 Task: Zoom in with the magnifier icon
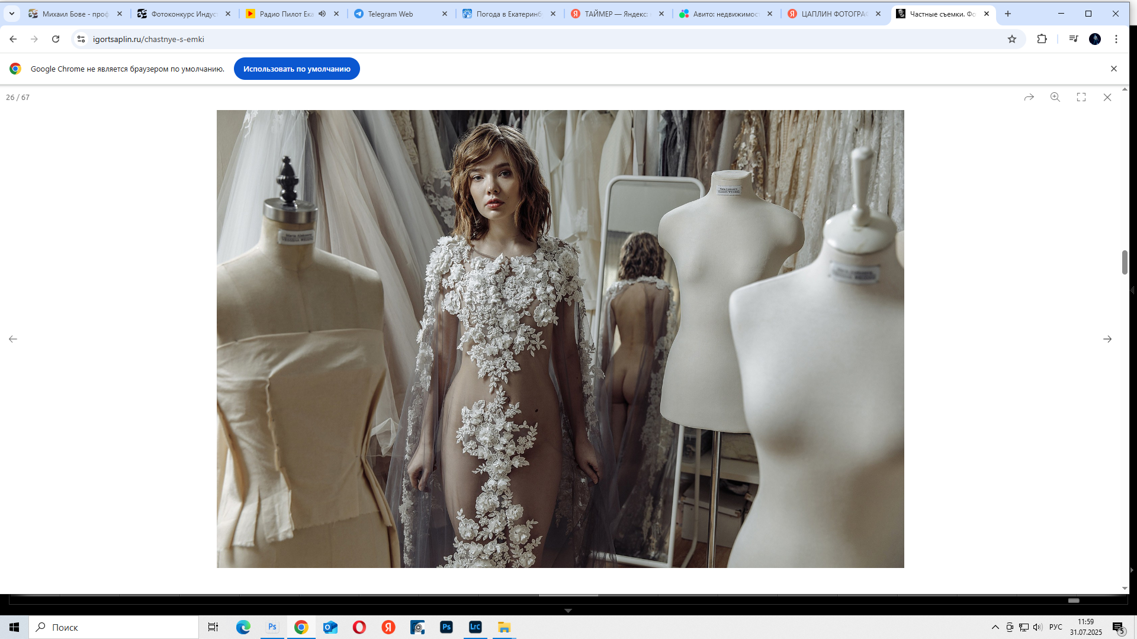pos(1055,97)
